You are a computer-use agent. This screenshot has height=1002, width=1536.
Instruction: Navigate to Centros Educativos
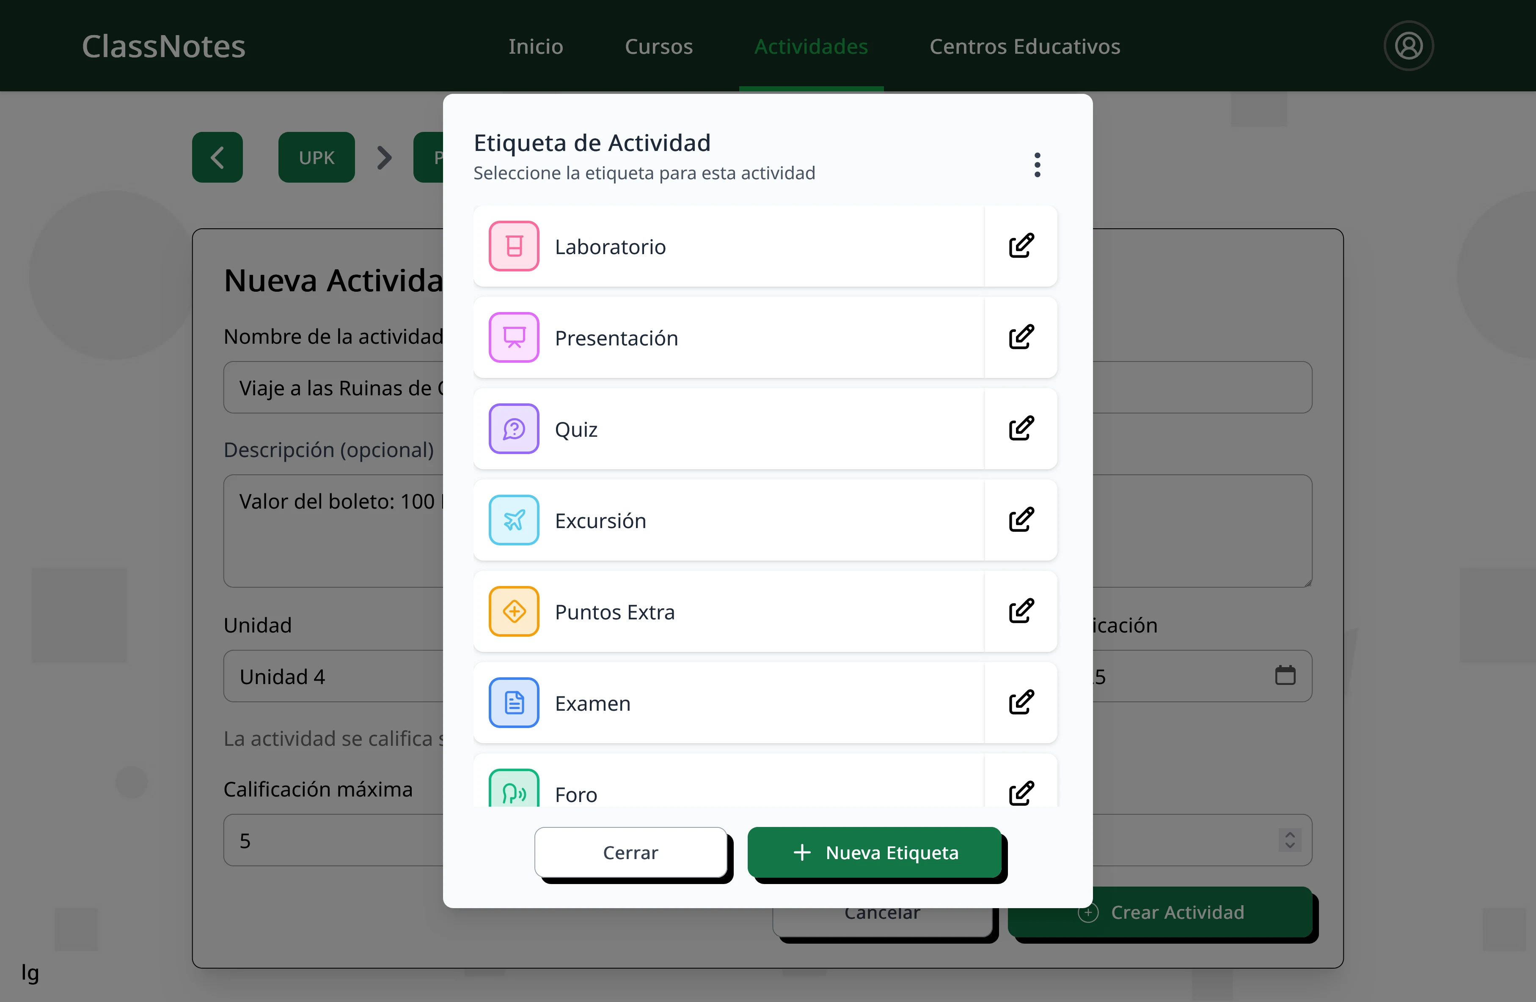point(1024,47)
